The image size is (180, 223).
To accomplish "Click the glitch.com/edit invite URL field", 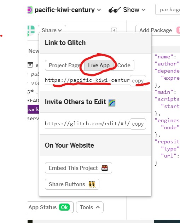I will pyautogui.click(x=87, y=124).
